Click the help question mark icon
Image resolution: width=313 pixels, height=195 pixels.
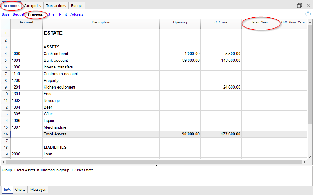coord(308,14)
